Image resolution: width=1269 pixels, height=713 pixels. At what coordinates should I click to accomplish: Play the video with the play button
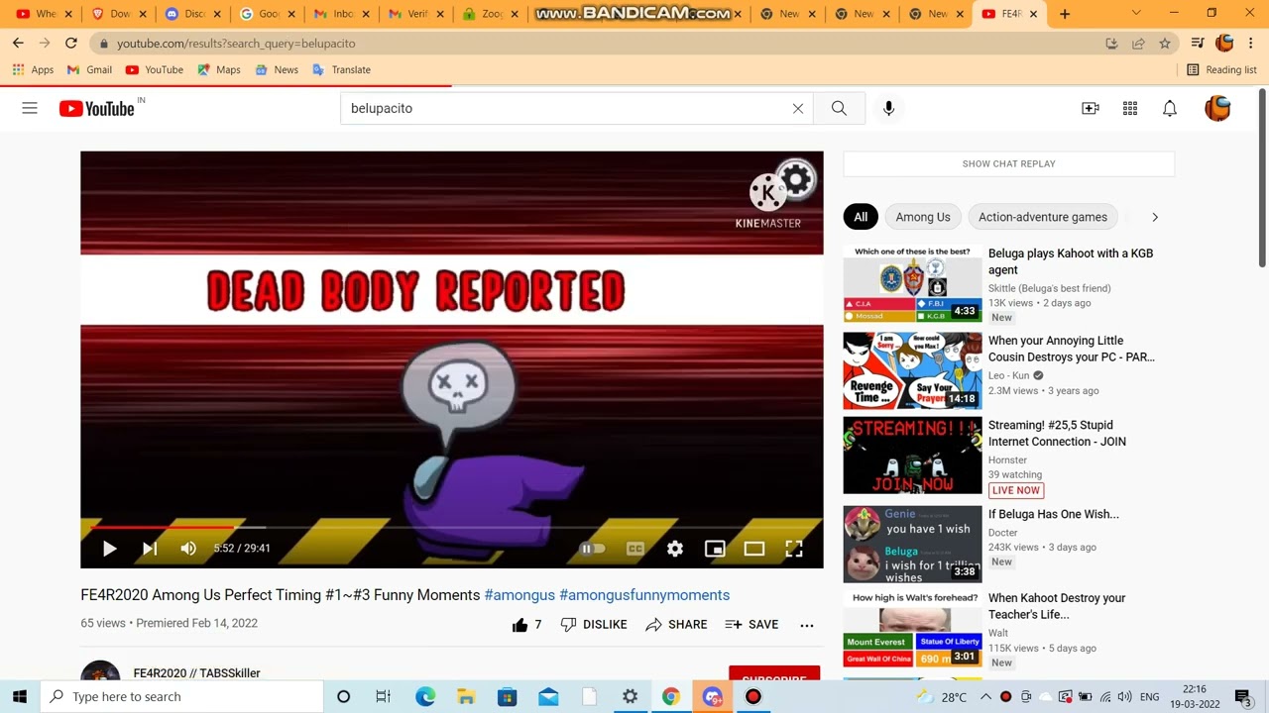(110, 548)
